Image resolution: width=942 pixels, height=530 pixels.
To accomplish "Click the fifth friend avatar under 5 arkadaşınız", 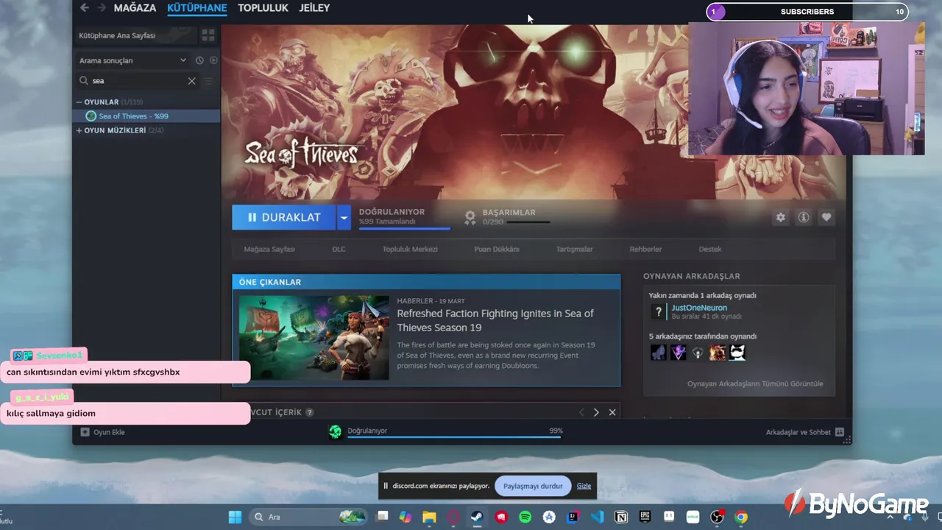I will coord(737,353).
